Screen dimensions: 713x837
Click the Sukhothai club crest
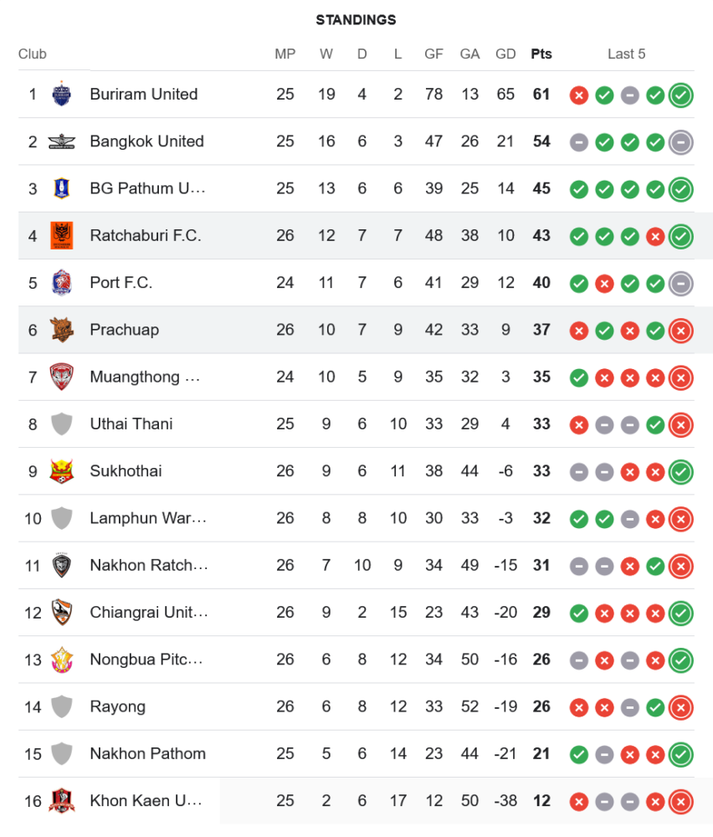pyautogui.click(x=62, y=471)
